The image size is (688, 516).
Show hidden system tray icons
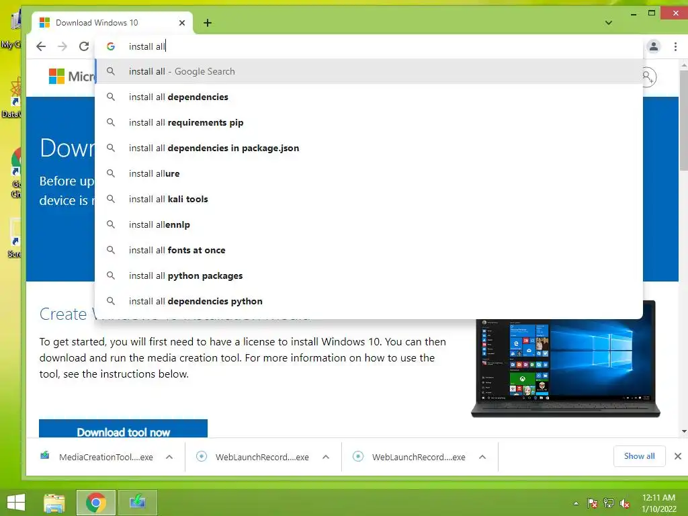coord(576,503)
